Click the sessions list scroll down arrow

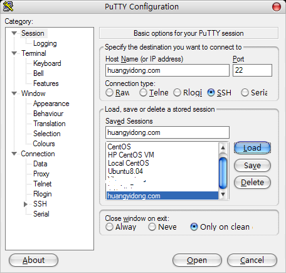point(223,195)
